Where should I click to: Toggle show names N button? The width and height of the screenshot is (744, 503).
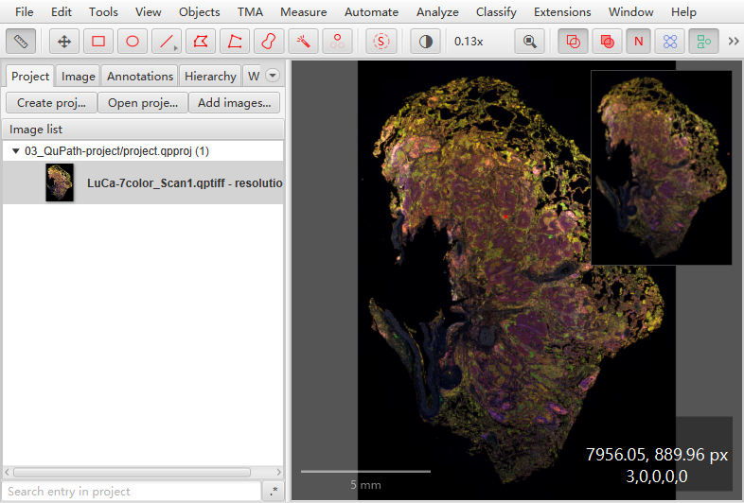click(639, 42)
